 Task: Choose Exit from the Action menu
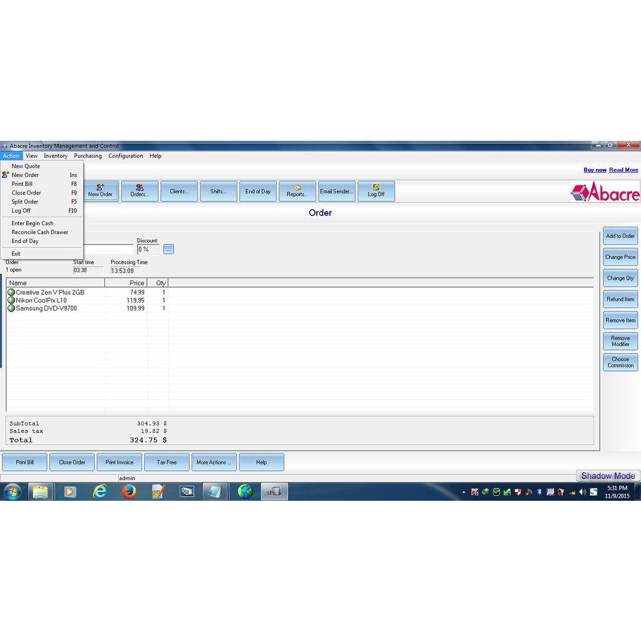(42, 254)
